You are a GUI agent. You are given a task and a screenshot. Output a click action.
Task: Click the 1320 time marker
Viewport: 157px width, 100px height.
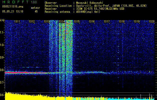click(x=152, y=21)
